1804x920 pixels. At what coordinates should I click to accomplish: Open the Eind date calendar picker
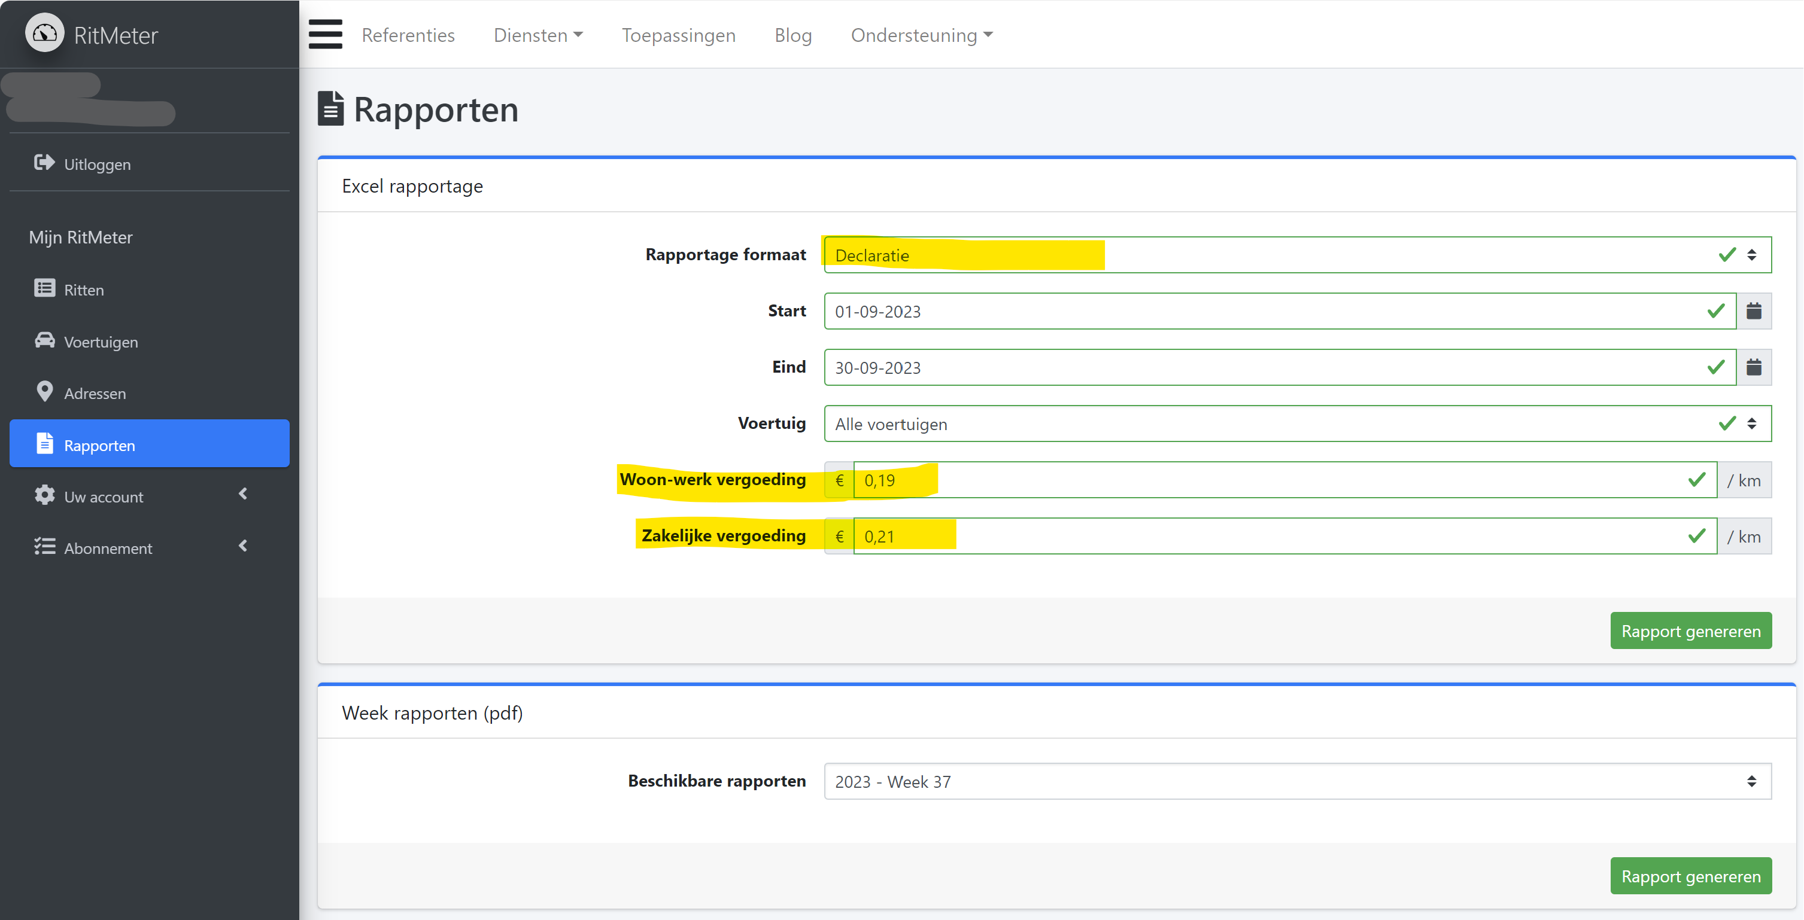(x=1754, y=367)
